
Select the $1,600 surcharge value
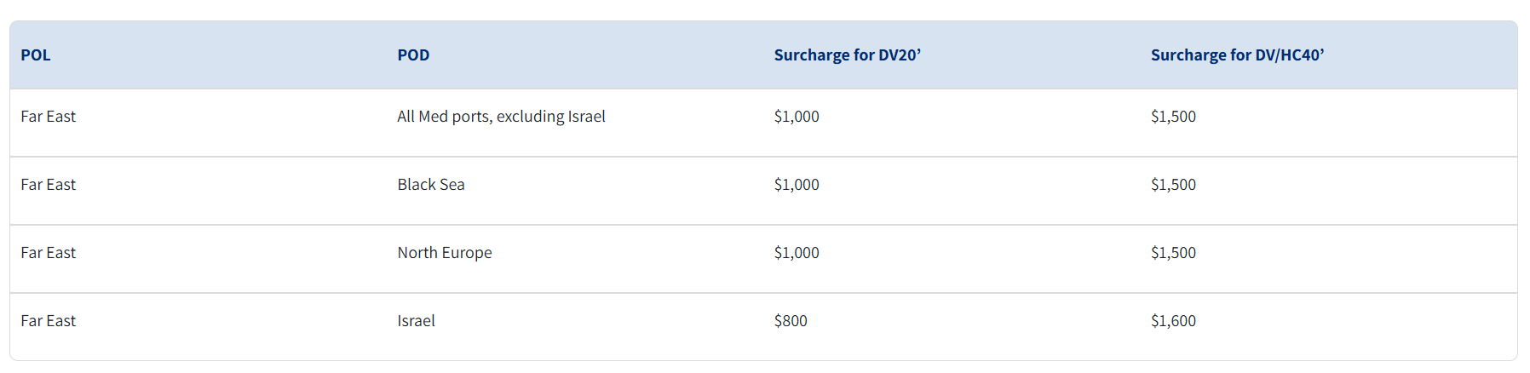point(1173,321)
